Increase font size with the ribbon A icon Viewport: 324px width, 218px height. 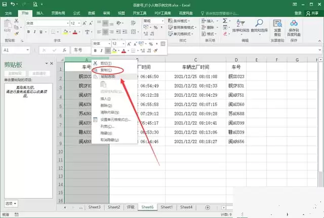tap(85, 23)
